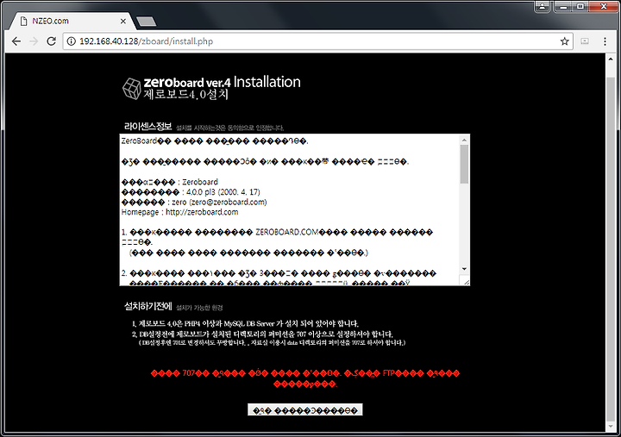
Task: Click the license box scrollbar thumb
Action: tap(464, 164)
